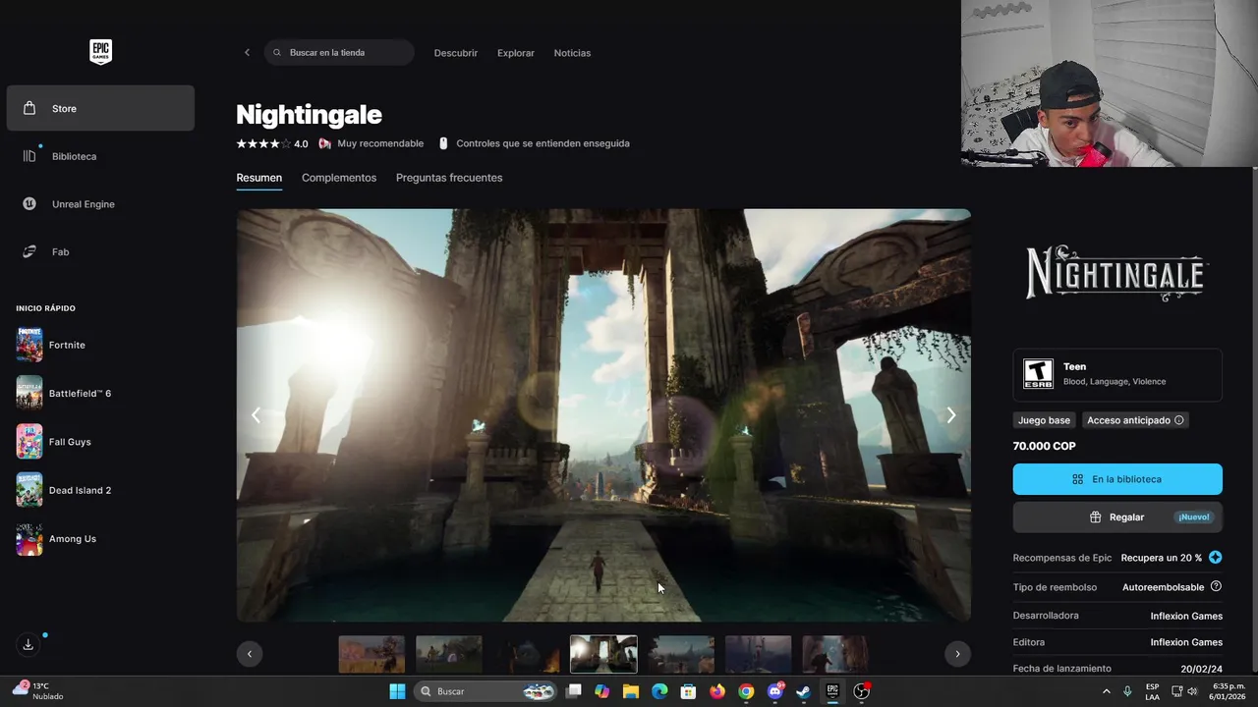
Task: Click the 4.0 star rating
Action: point(272,143)
